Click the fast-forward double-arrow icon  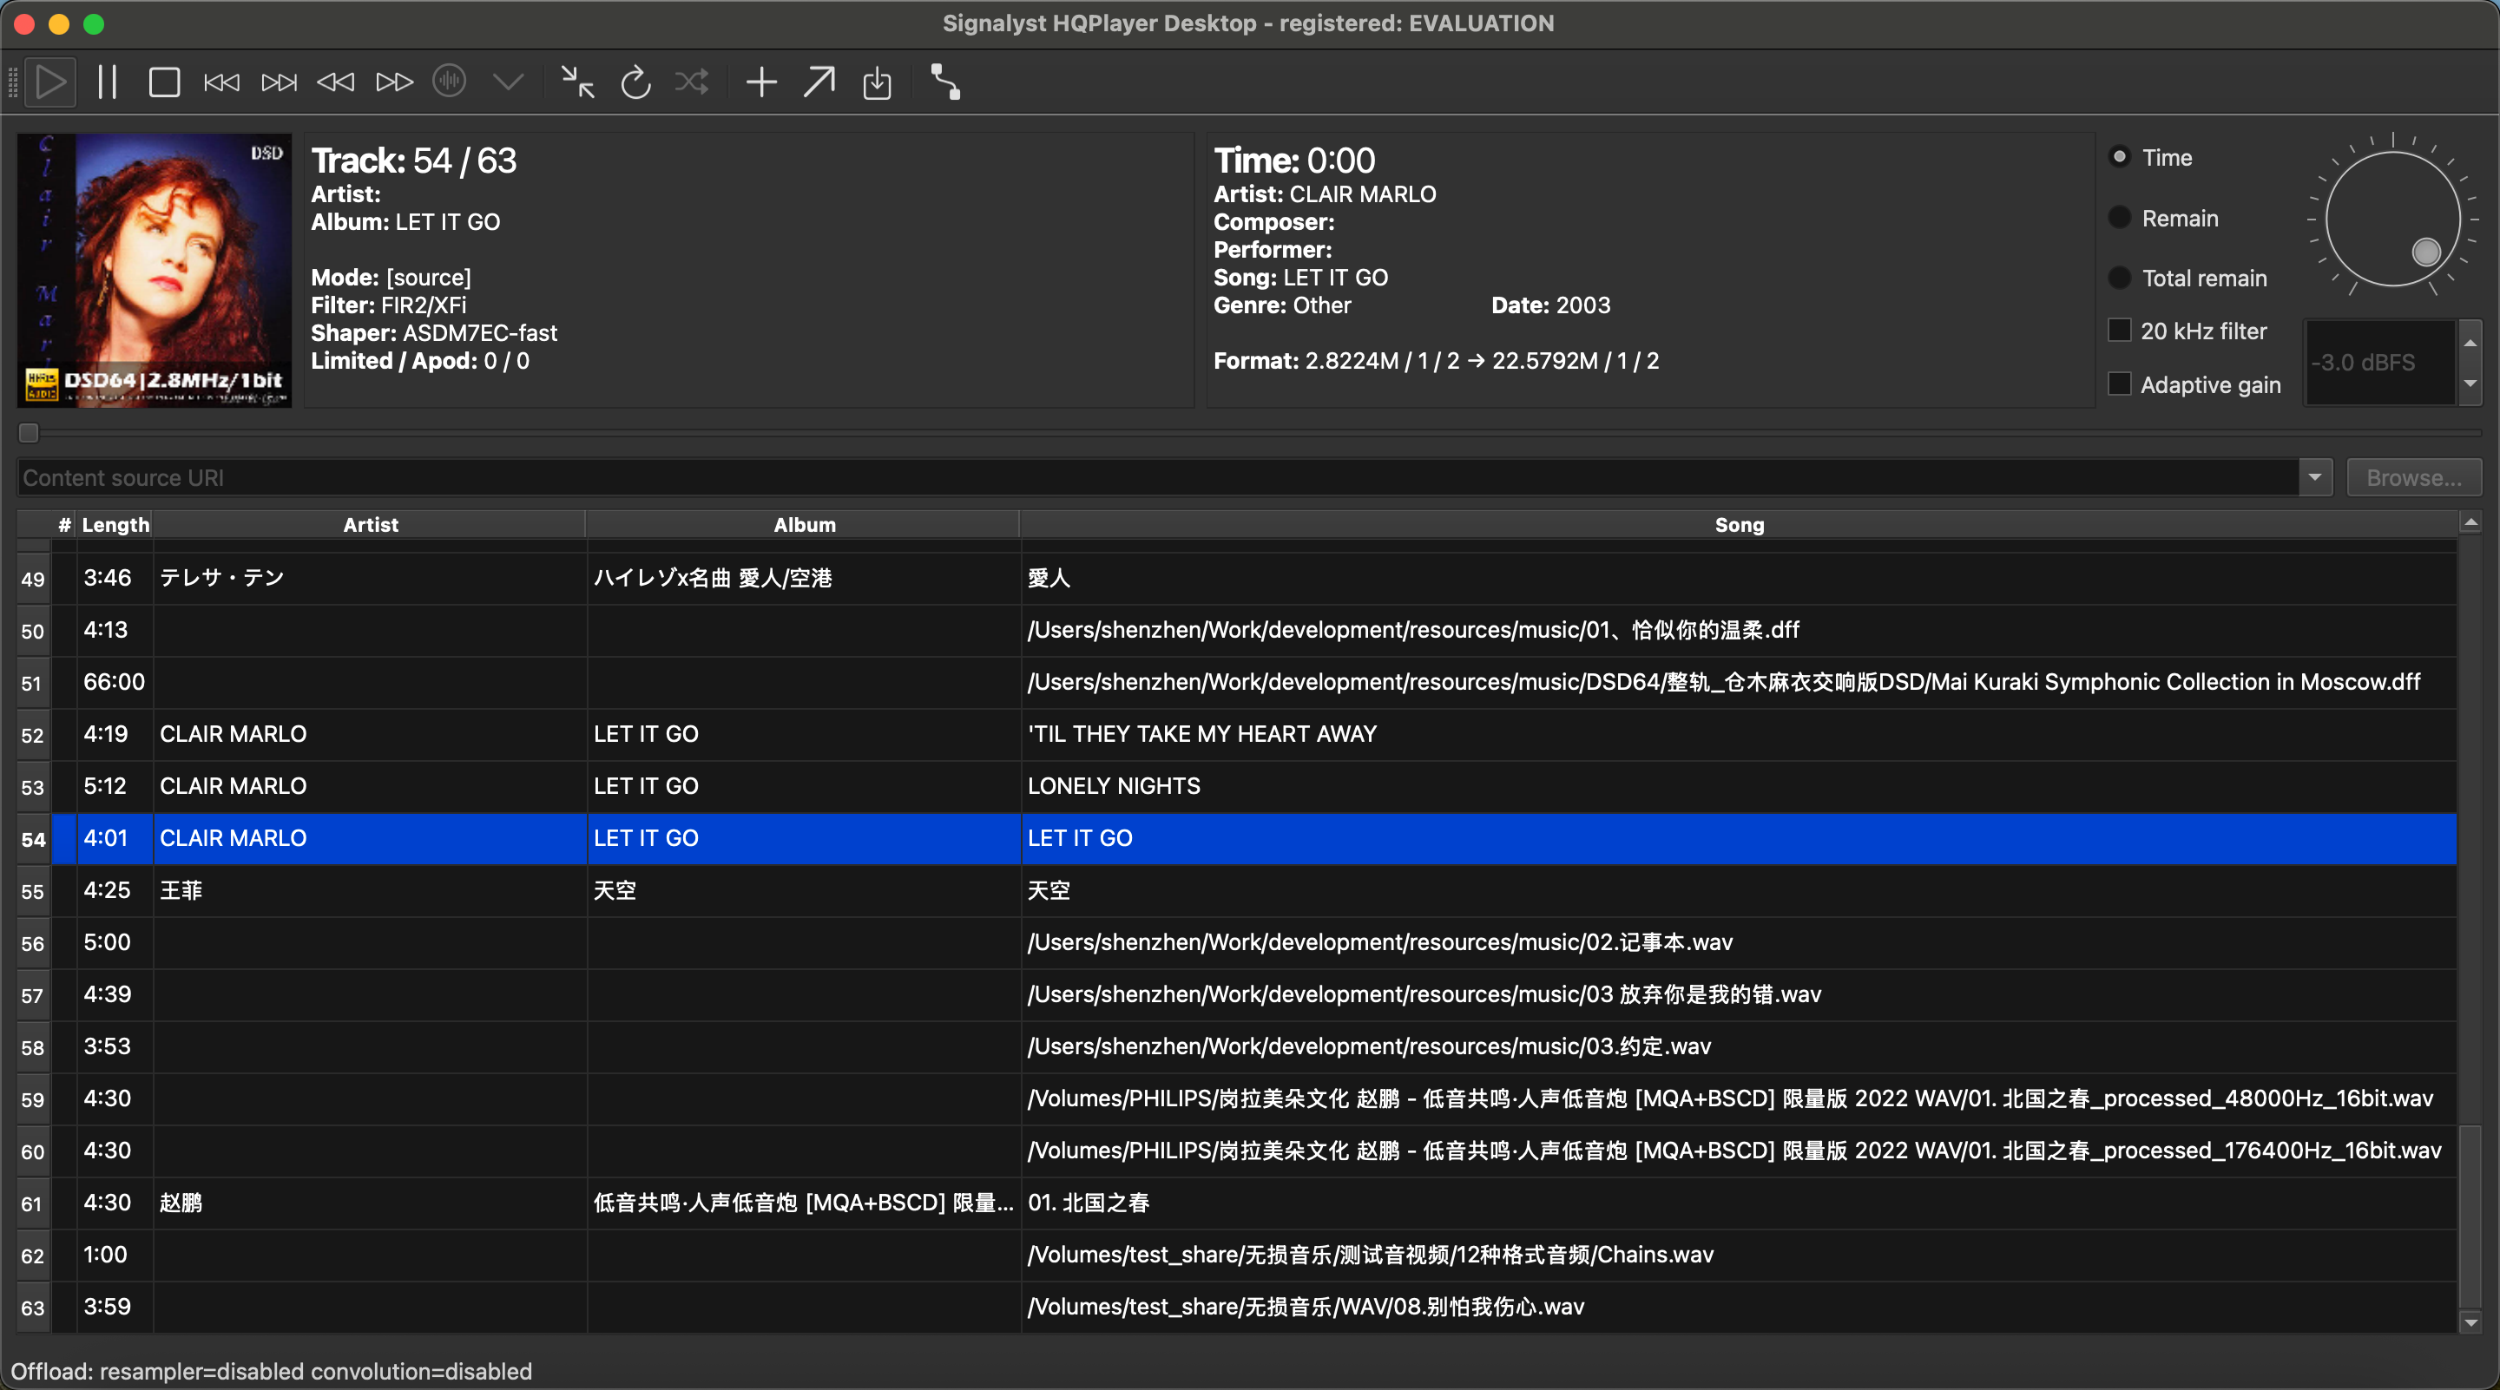[x=394, y=82]
